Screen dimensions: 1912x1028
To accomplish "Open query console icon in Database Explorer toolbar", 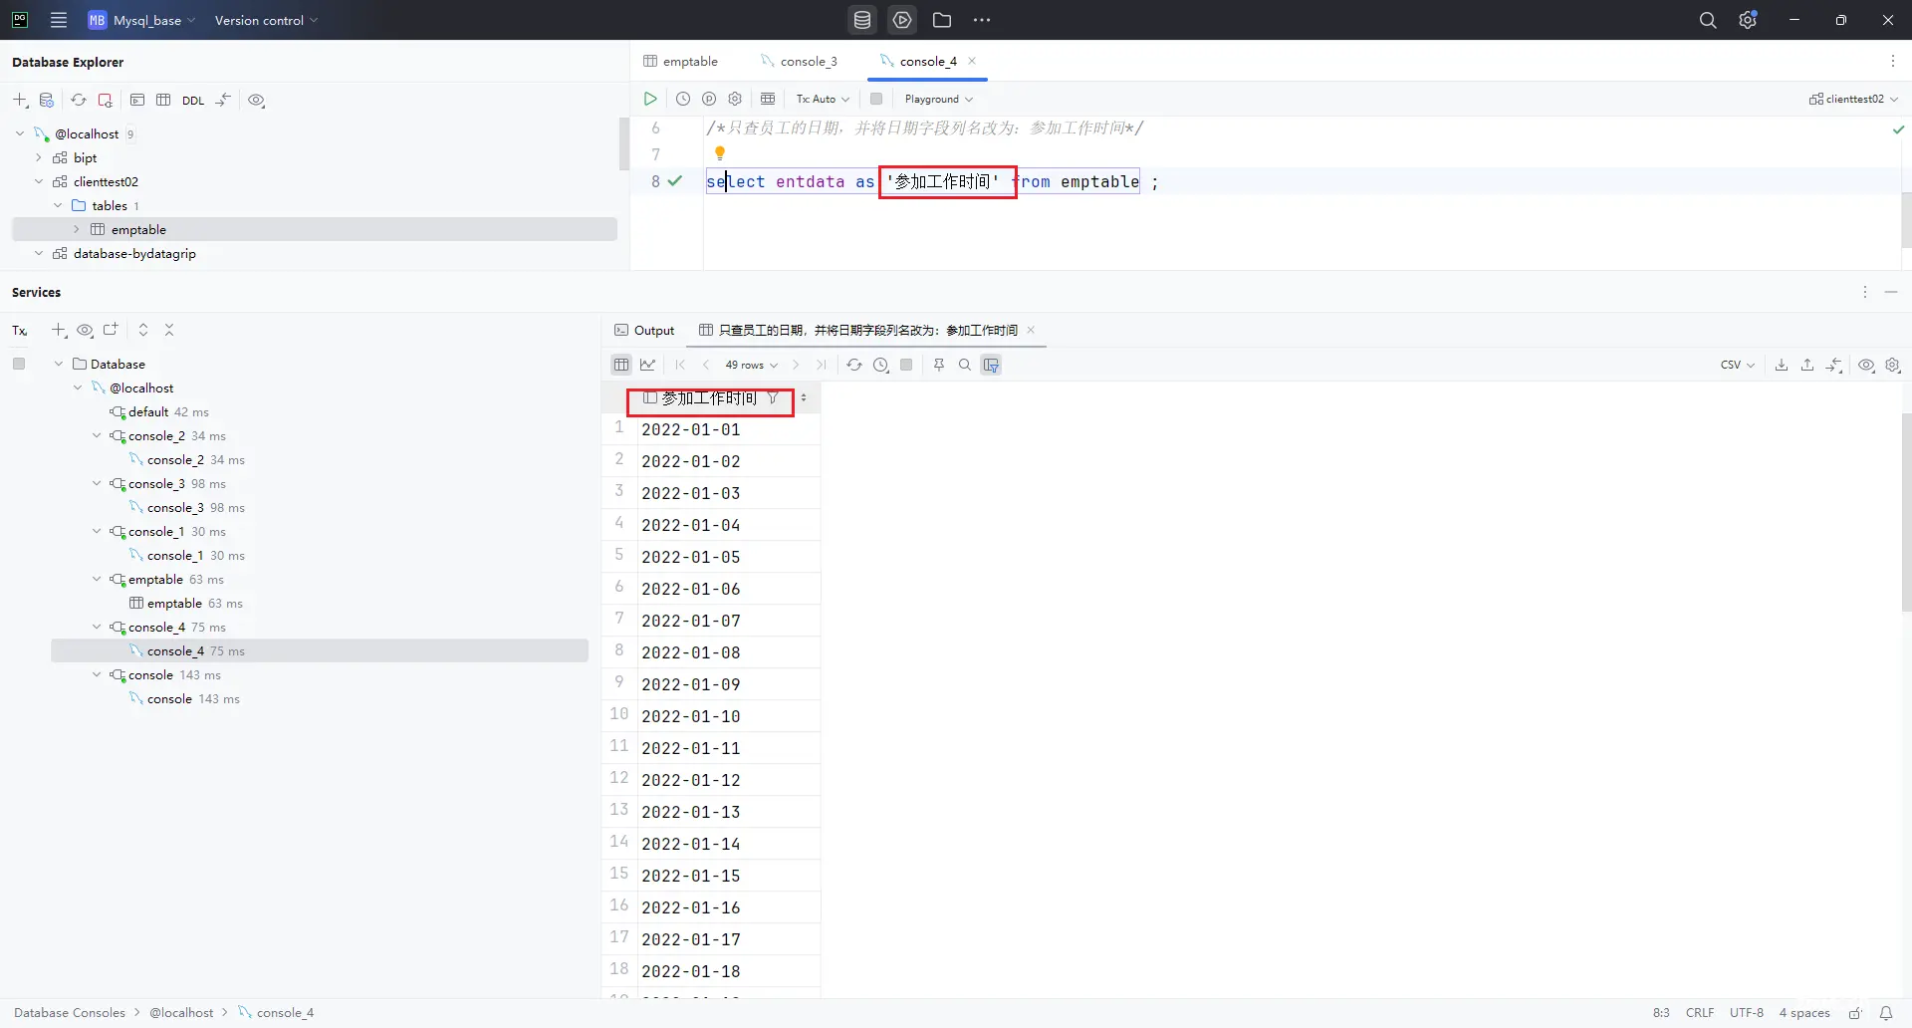I will [137, 100].
